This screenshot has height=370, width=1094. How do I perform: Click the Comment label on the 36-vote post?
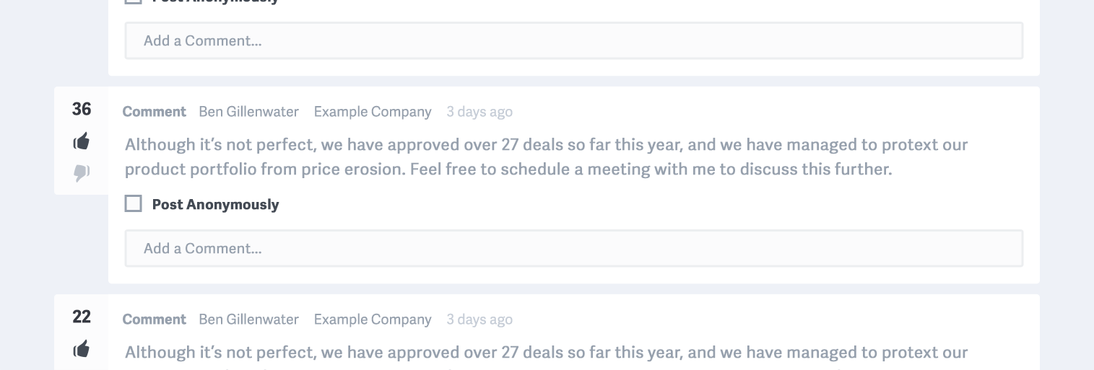pos(155,112)
